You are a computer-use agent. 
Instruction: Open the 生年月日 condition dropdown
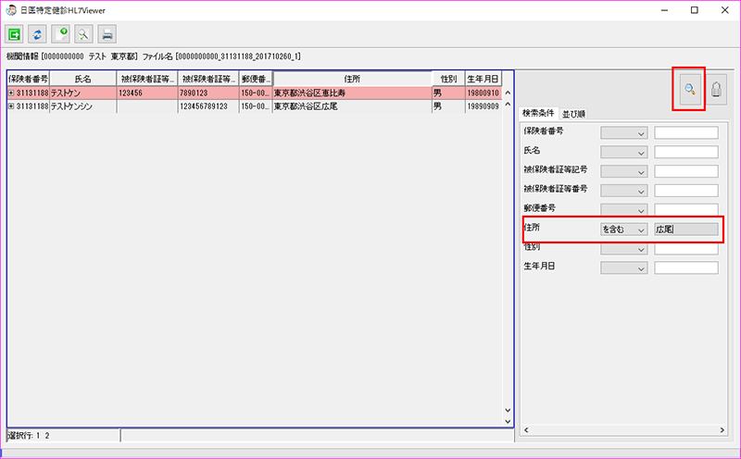pyautogui.click(x=623, y=267)
